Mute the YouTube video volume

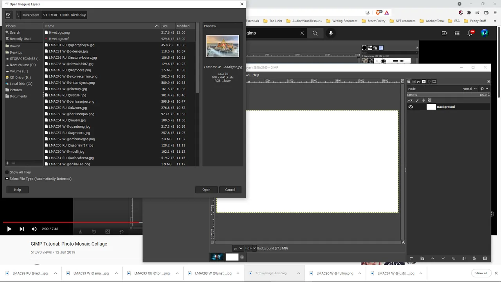click(x=34, y=229)
